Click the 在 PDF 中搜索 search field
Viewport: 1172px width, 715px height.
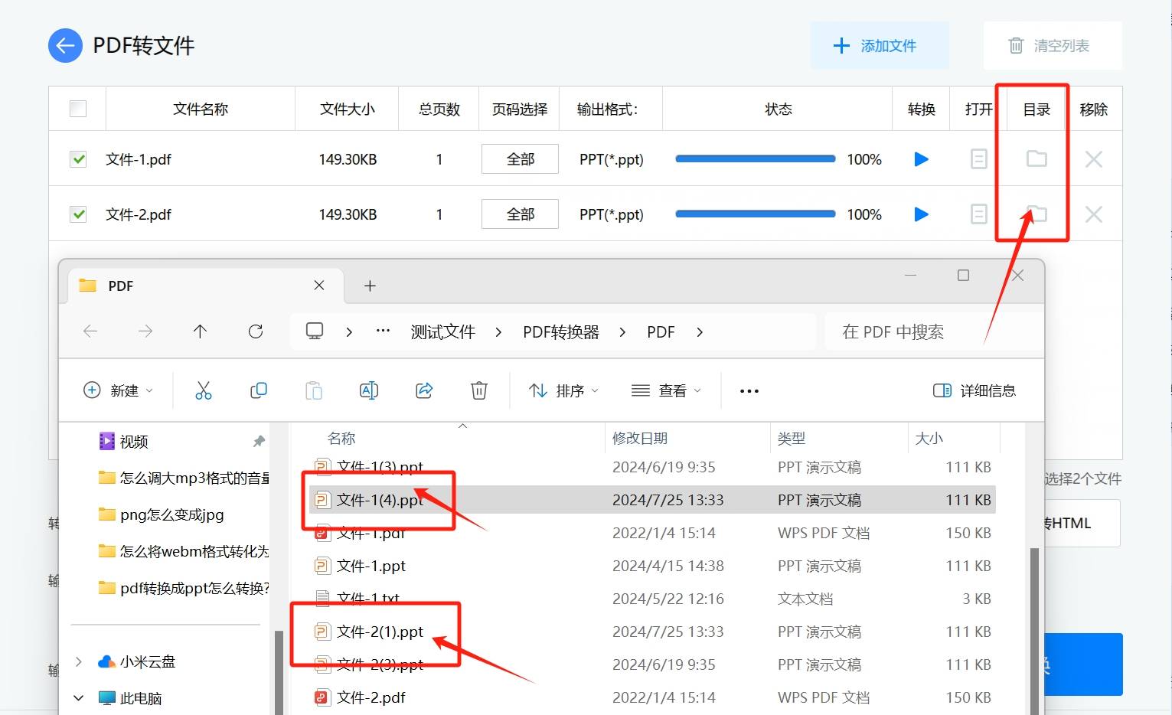point(934,332)
